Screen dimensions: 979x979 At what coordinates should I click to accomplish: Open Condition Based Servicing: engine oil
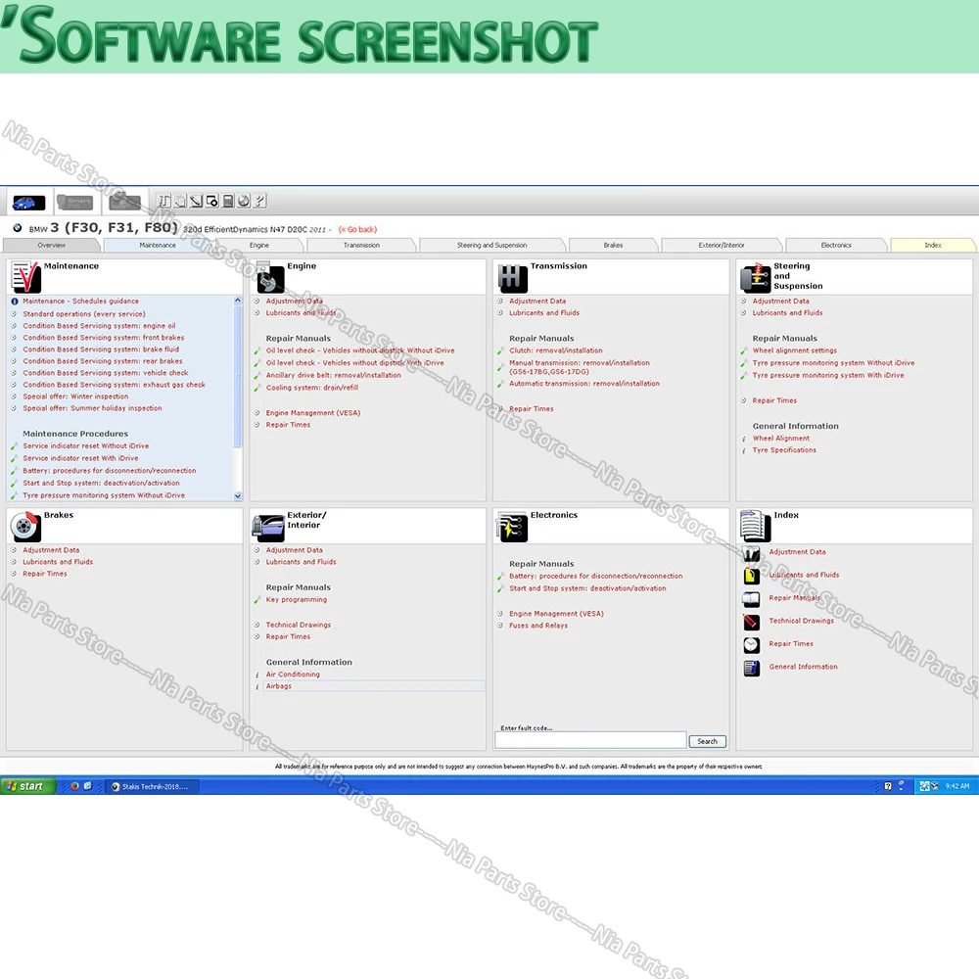99,326
